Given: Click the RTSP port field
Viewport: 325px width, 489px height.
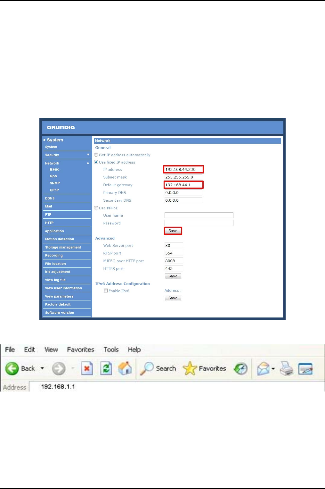Looking at the screenshot, I should 174,253.
